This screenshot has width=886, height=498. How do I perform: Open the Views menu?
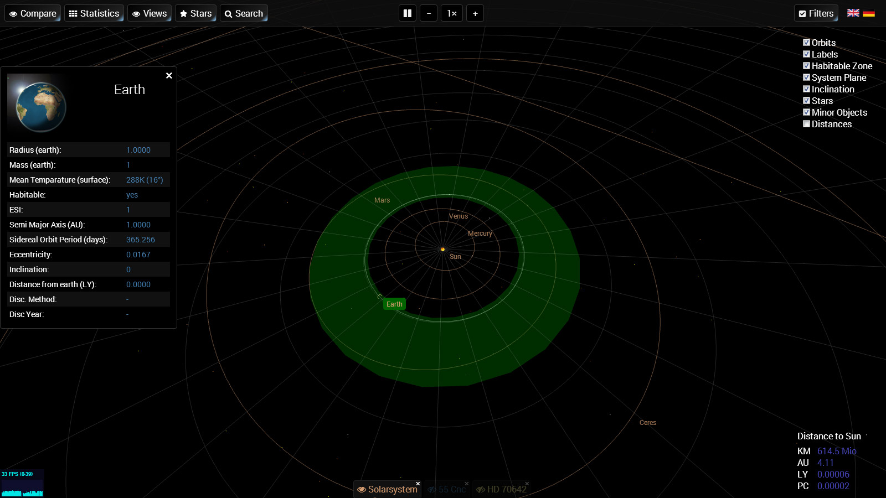[150, 13]
